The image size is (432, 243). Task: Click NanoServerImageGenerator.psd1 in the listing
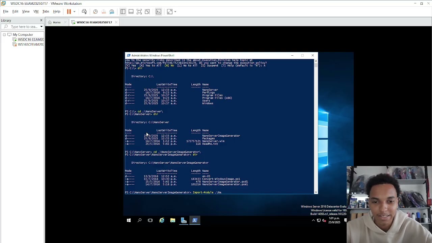click(x=225, y=182)
